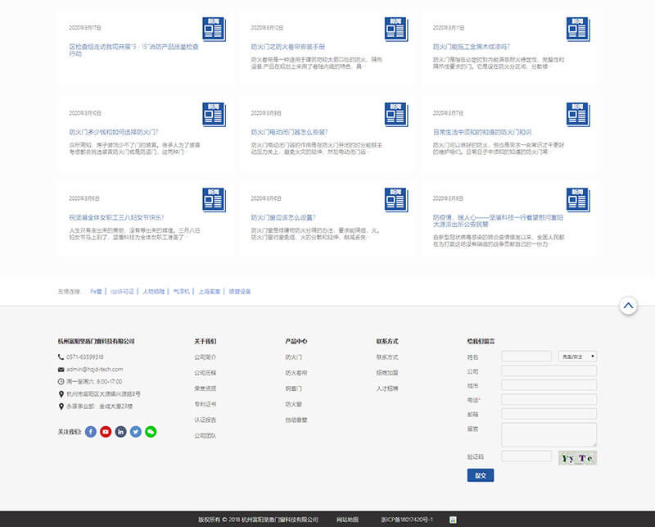Open the 认证报告 footer link
The width and height of the screenshot is (655, 527).
click(x=206, y=420)
